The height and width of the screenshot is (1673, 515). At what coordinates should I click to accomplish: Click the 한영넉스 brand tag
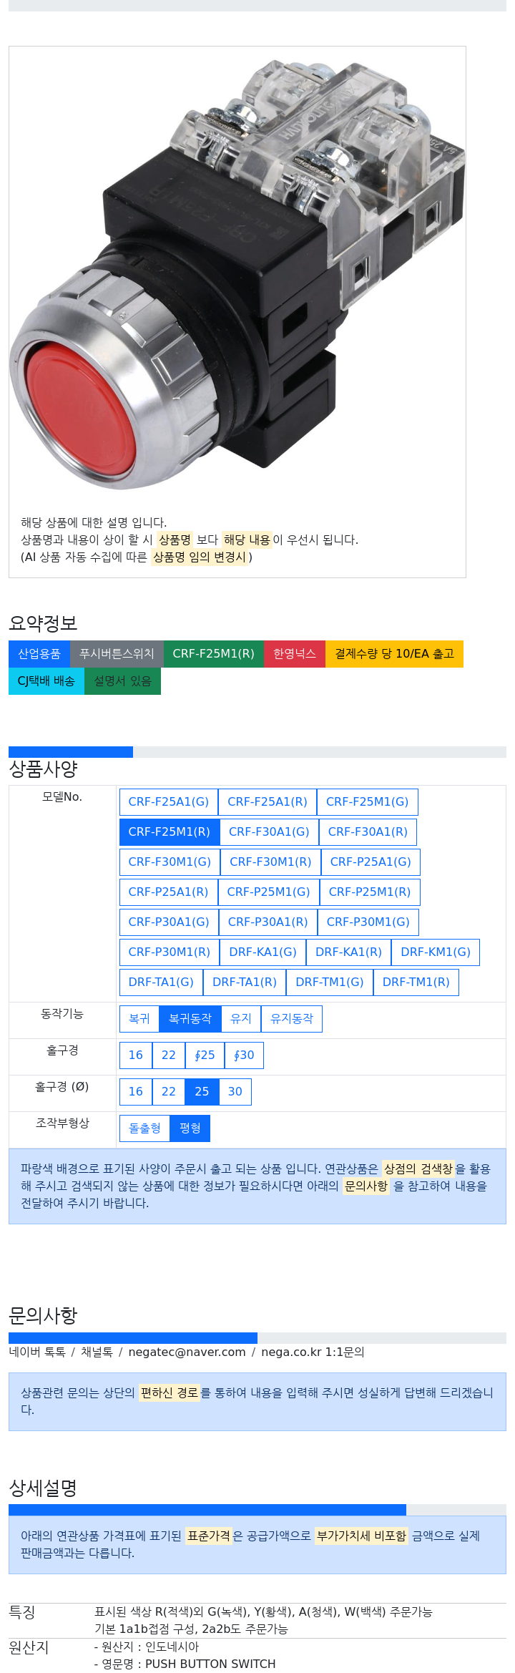[x=295, y=654]
